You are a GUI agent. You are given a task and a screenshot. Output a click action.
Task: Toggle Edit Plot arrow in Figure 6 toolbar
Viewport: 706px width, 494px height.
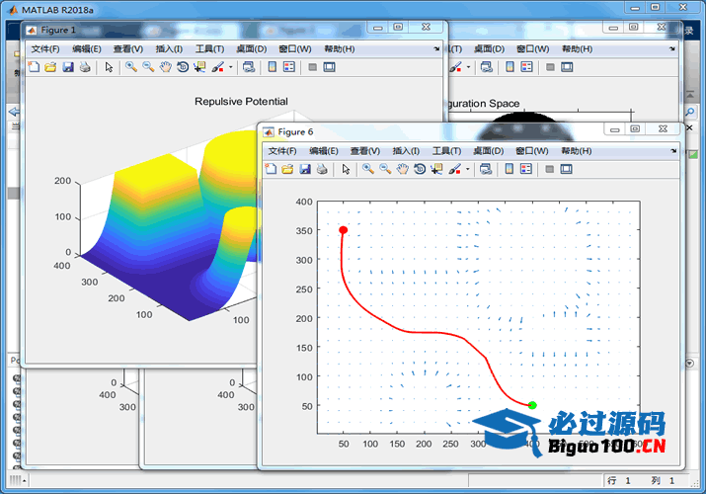point(346,169)
